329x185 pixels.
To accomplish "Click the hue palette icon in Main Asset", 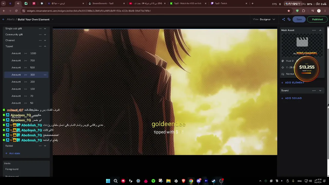I will pos(283,61).
